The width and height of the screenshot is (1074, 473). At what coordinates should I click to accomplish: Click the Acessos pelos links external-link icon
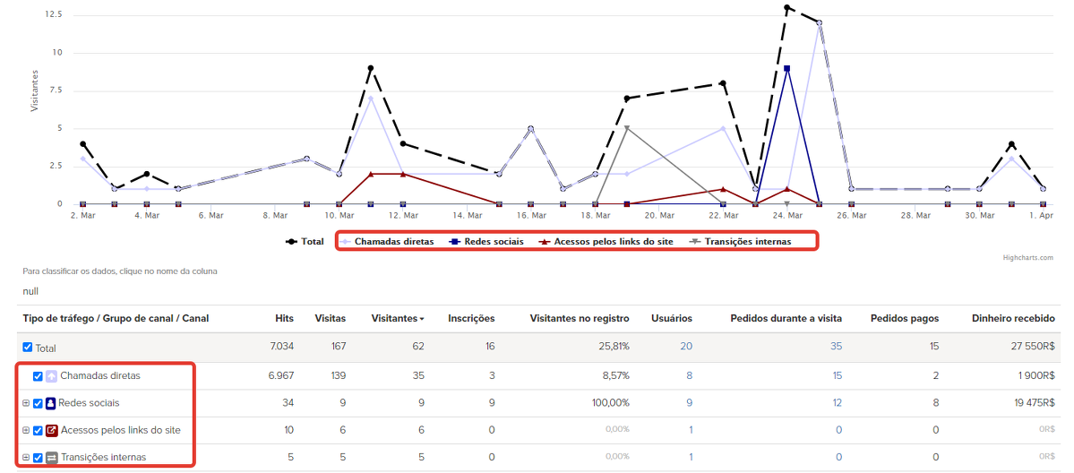(x=52, y=431)
